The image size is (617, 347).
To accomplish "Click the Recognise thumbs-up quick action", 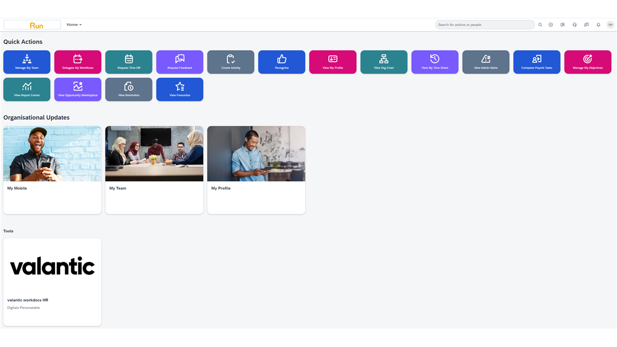I will click(x=282, y=62).
